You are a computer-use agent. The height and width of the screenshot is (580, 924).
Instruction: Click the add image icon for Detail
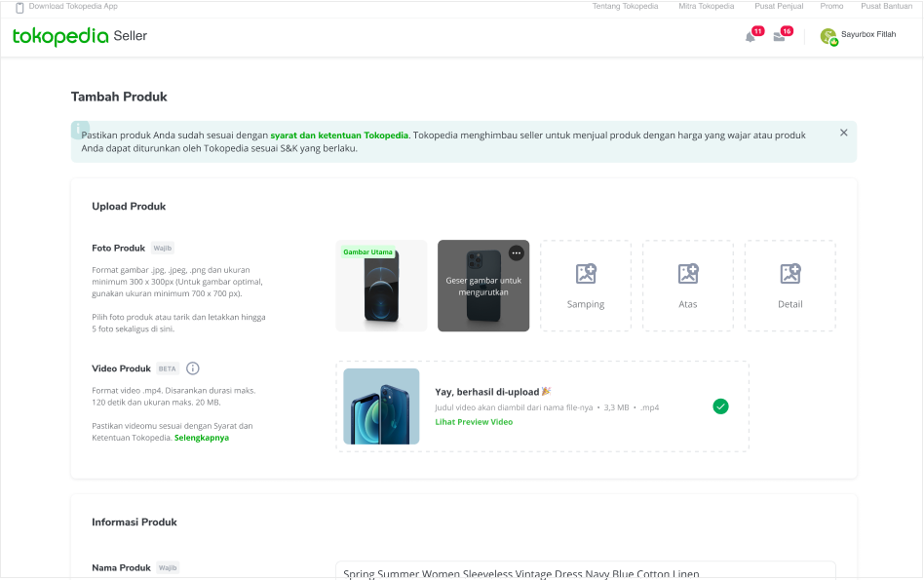point(790,274)
